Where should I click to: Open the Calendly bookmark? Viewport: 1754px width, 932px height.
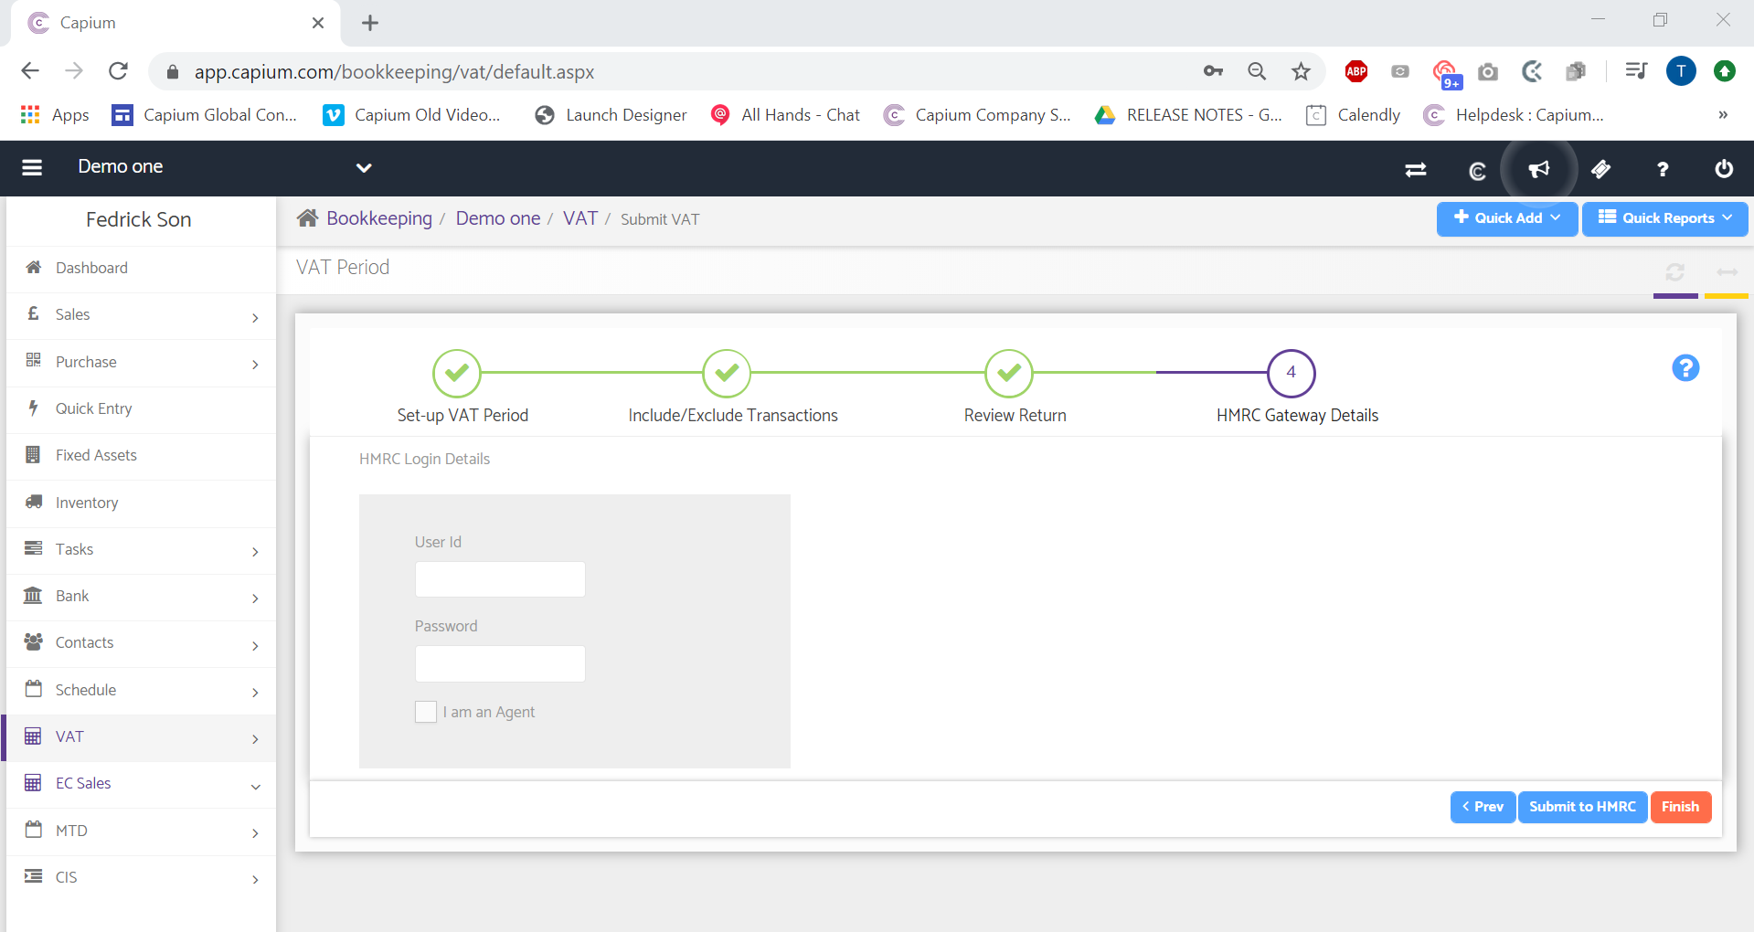(1353, 115)
